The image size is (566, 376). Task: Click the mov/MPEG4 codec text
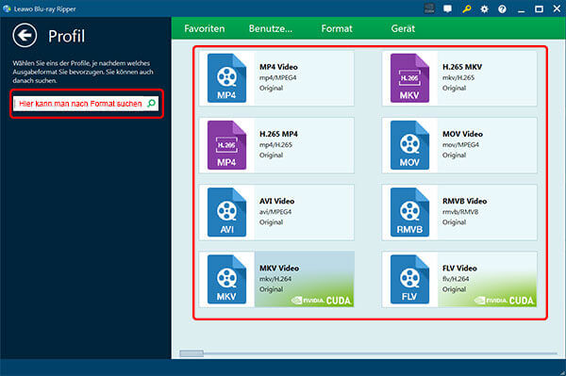click(x=460, y=144)
